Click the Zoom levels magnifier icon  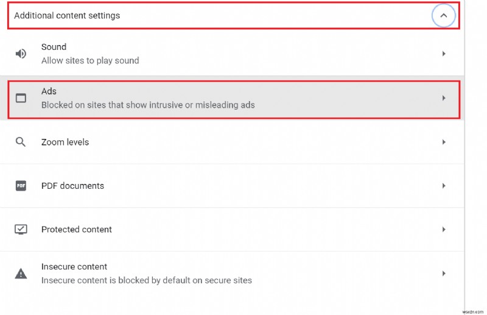click(21, 142)
